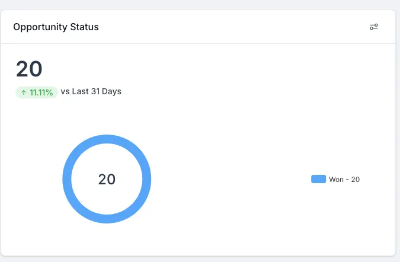Image resolution: width=400 pixels, height=262 pixels.
Task: Click the word 'Opportunity' in the header
Action: pos(40,27)
